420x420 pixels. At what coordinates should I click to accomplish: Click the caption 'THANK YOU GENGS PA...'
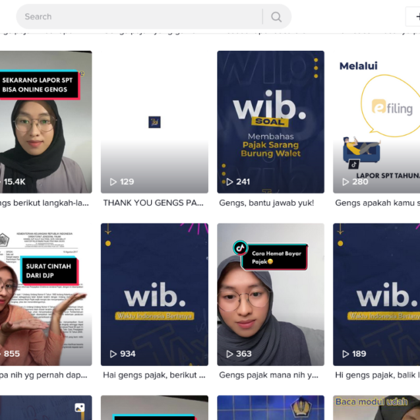coord(153,203)
